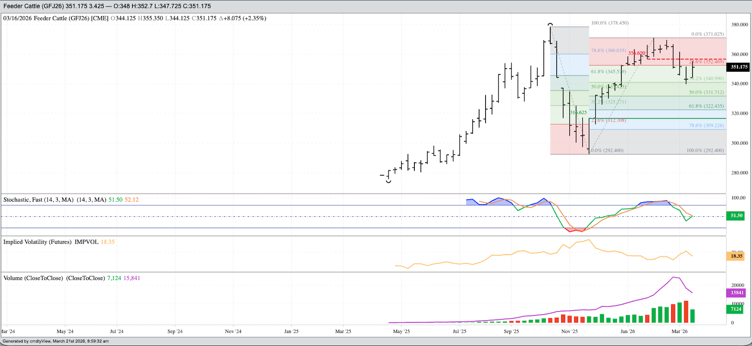
Task: Click the Nov '25 date on the time axis
Action: [569, 331]
